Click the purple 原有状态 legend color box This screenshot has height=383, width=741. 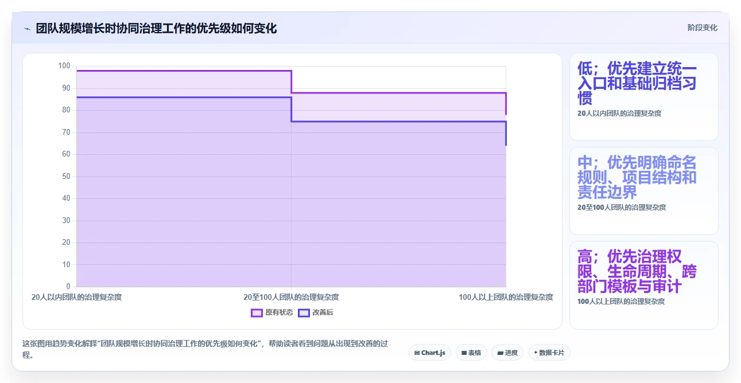pyautogui.click(x=257, y=312)
